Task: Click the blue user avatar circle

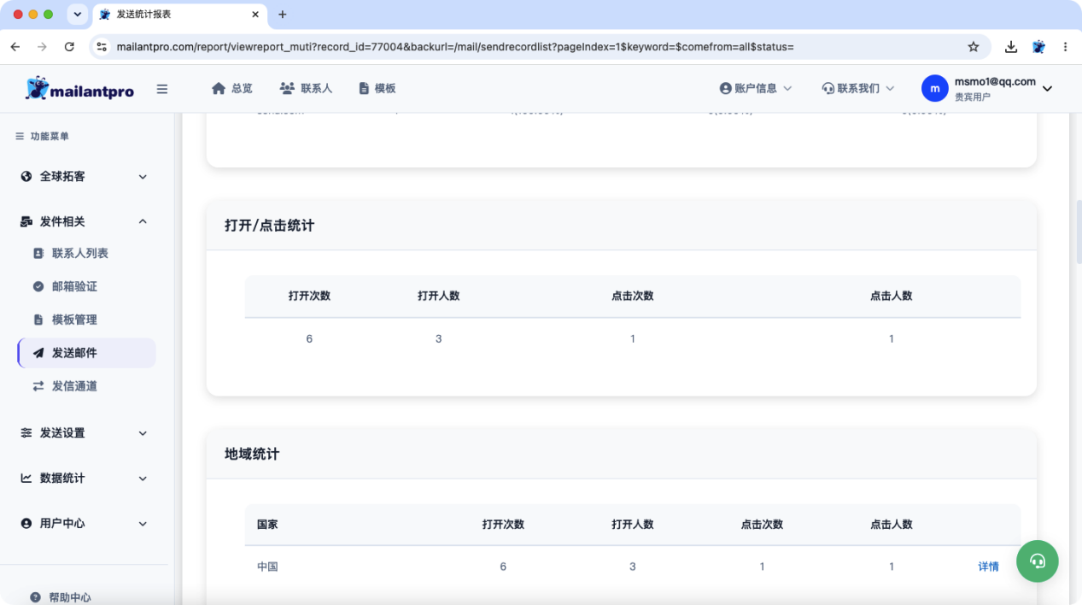Action: pyautogui.click(x=935, y=88)
